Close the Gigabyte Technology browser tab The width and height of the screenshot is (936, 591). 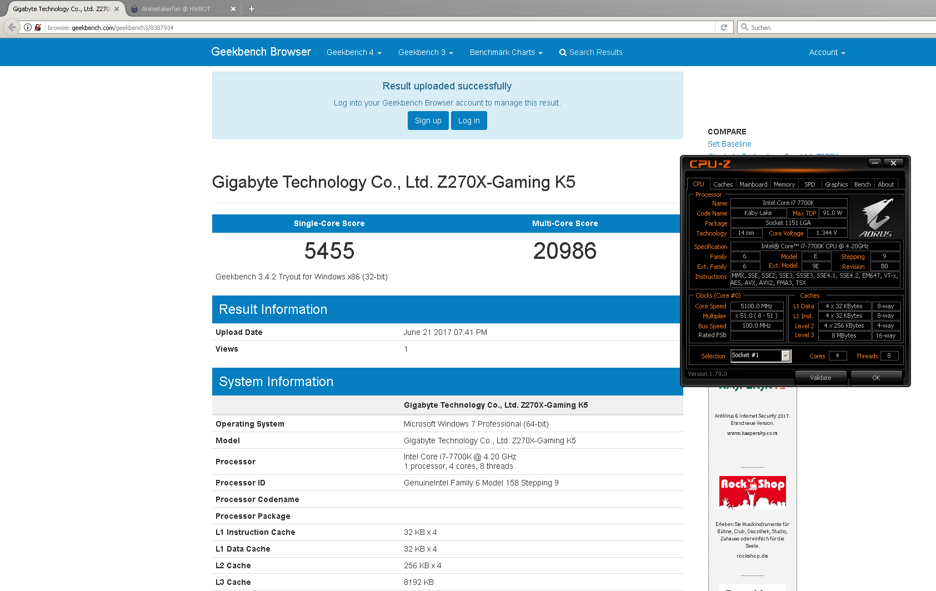pyautogui.click(x=117, y=9)
